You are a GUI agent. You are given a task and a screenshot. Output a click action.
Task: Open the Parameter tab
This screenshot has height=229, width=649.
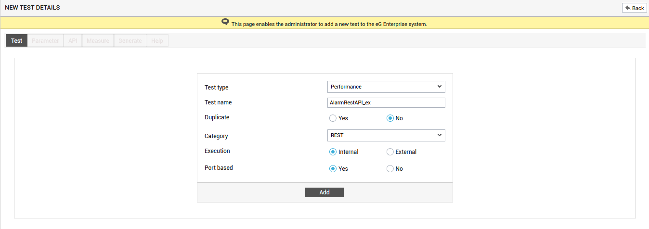point(45,41)
